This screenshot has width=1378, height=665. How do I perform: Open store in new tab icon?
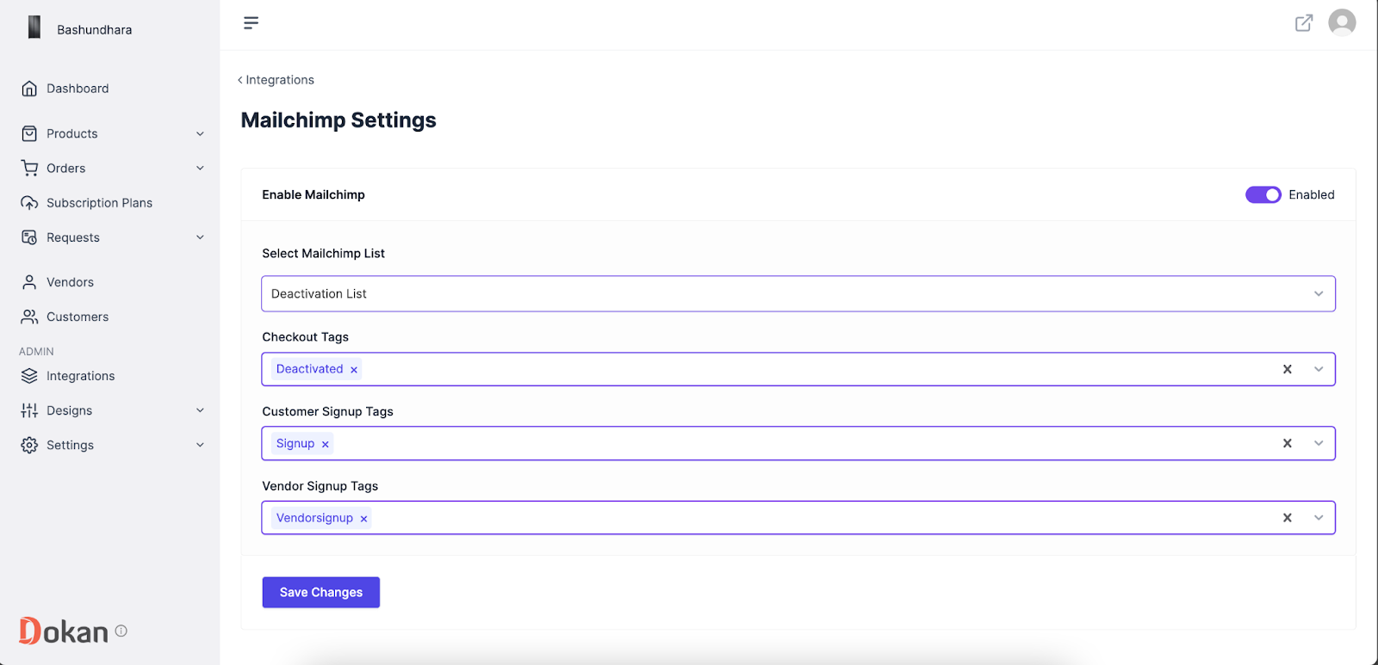[x=1304, y=23]
